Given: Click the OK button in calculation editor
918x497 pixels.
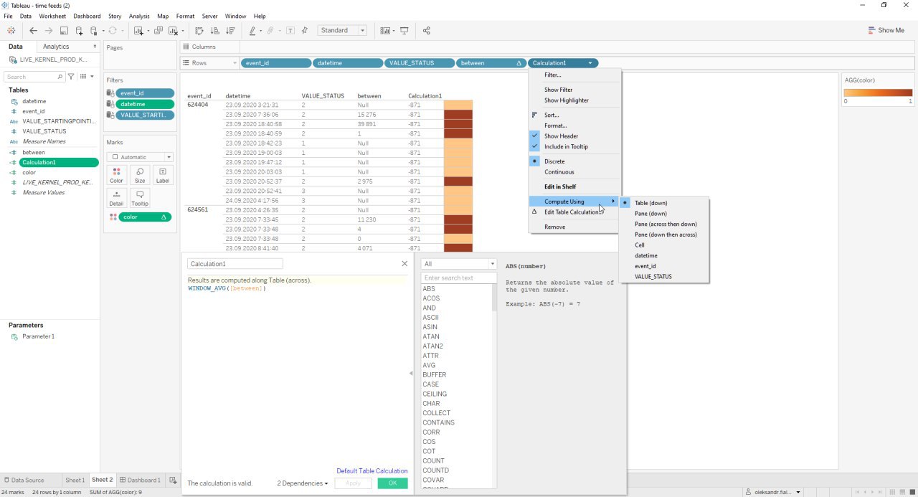Looking at the screenshot, I should 392,483.
